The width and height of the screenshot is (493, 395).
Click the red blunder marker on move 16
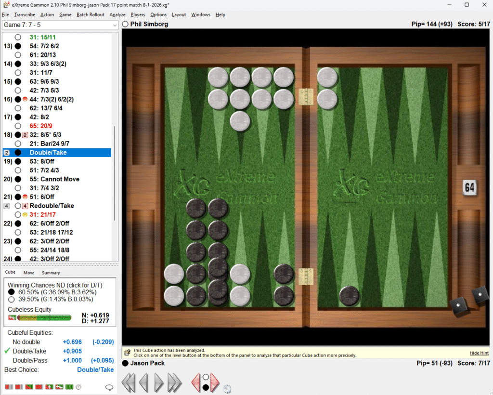tap(25, 99)
